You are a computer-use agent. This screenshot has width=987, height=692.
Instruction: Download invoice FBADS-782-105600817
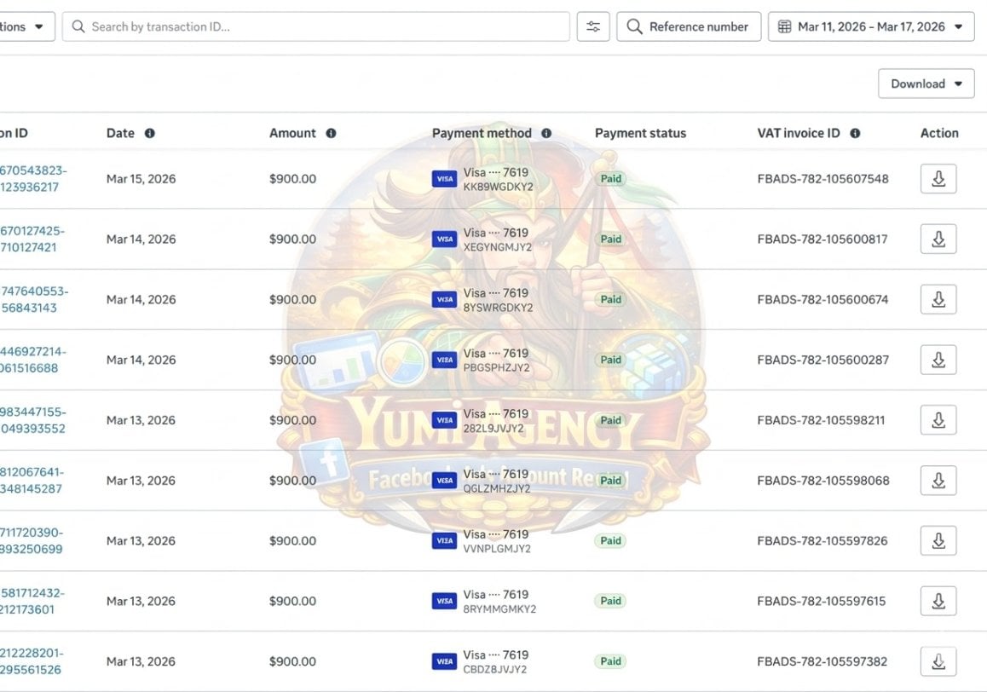click(x=938, y=239)
